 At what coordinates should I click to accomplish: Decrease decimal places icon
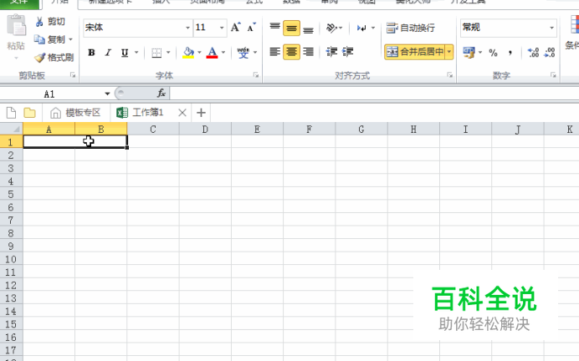click(x=550, y=53)
